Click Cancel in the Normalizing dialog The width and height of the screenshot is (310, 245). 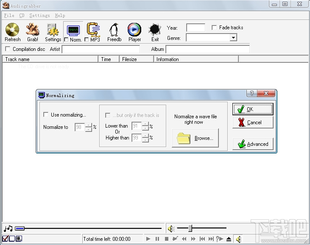(x=253, y=122)
